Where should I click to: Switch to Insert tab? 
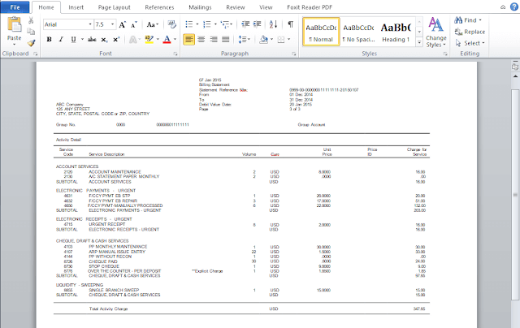[x=76, y=7]
